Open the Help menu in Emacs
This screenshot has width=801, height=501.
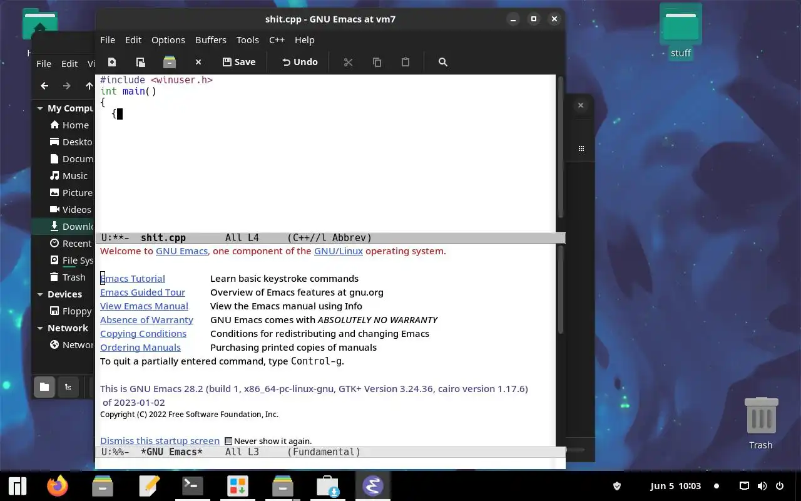coord(305,39)
